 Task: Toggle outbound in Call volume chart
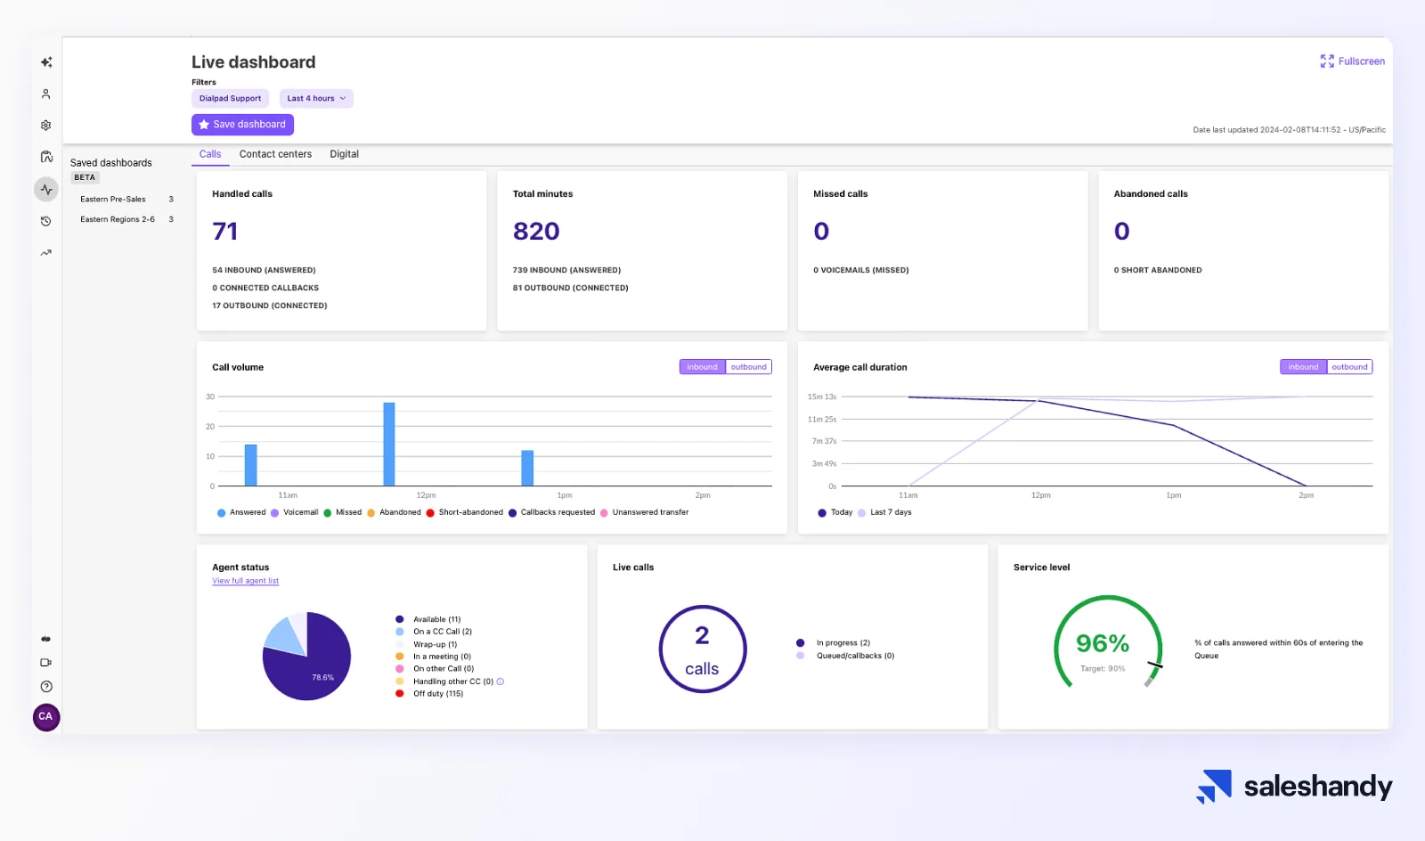tap(749, 367)
